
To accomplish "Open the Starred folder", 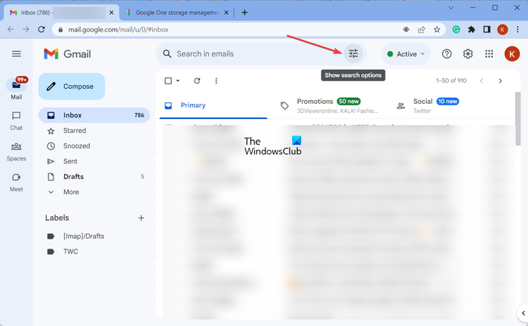I will 94,130.
